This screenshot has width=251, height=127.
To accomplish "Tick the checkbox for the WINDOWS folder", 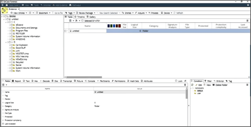I will pyautogui.click(x=11, y=39).
